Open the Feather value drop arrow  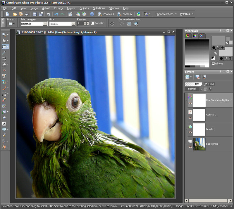coord(87,23)
